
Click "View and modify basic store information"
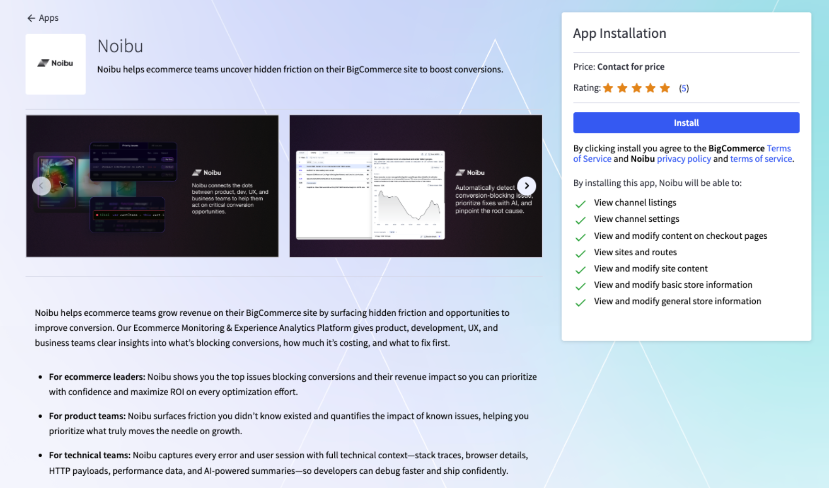tap(673, 285)
